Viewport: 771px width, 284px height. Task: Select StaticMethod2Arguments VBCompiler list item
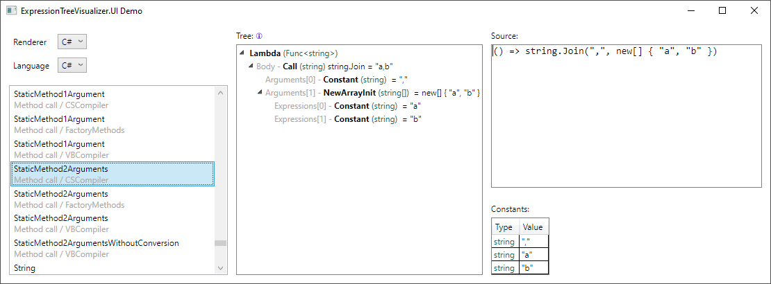pyautogui.click(x=113, y=224)
